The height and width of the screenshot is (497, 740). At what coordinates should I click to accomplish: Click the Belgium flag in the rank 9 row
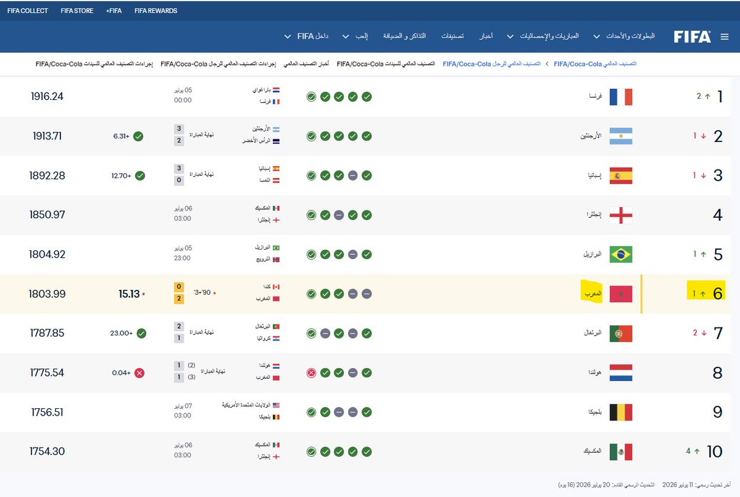point(621,413)
